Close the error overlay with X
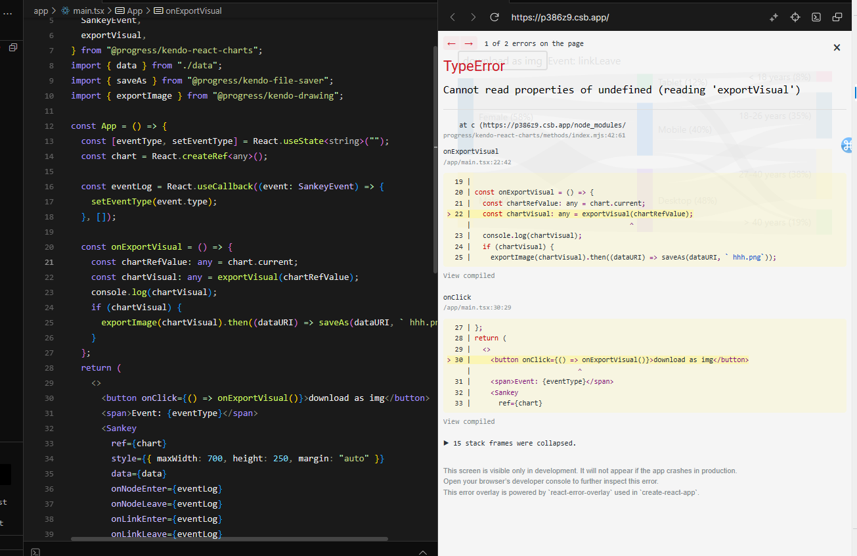 click(x=837, y=47)
